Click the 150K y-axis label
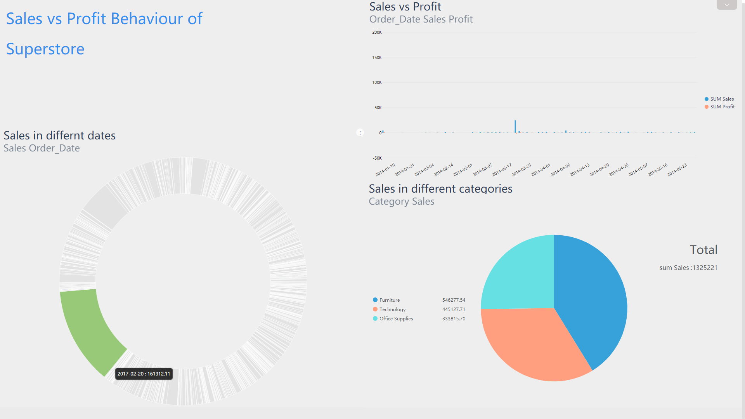The height and width of the screenshot is (419, 745). click(377, 57)
